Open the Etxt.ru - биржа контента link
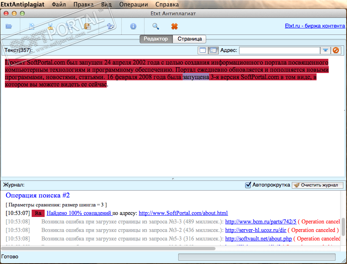Screen dimensions: 347x264 315,26
